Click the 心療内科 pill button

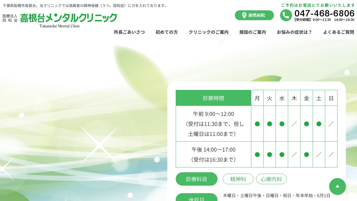click(271, 179)
